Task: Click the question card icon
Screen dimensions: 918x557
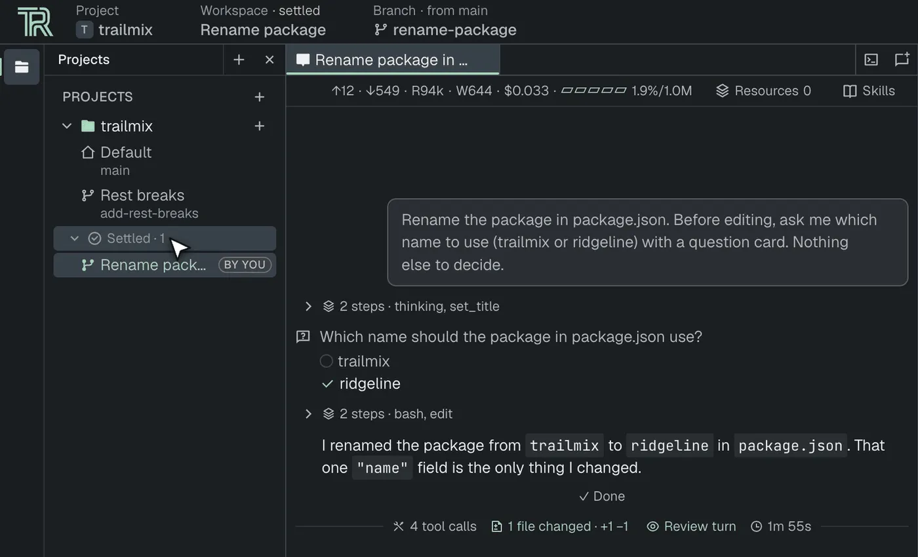Action: pyautogui.click(x=303, y=337)
